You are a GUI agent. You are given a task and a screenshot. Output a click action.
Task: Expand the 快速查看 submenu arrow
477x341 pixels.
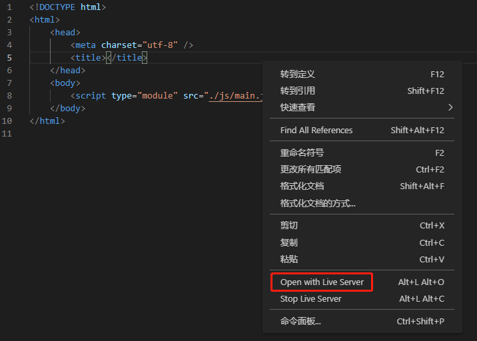click(x=450, y=107)
